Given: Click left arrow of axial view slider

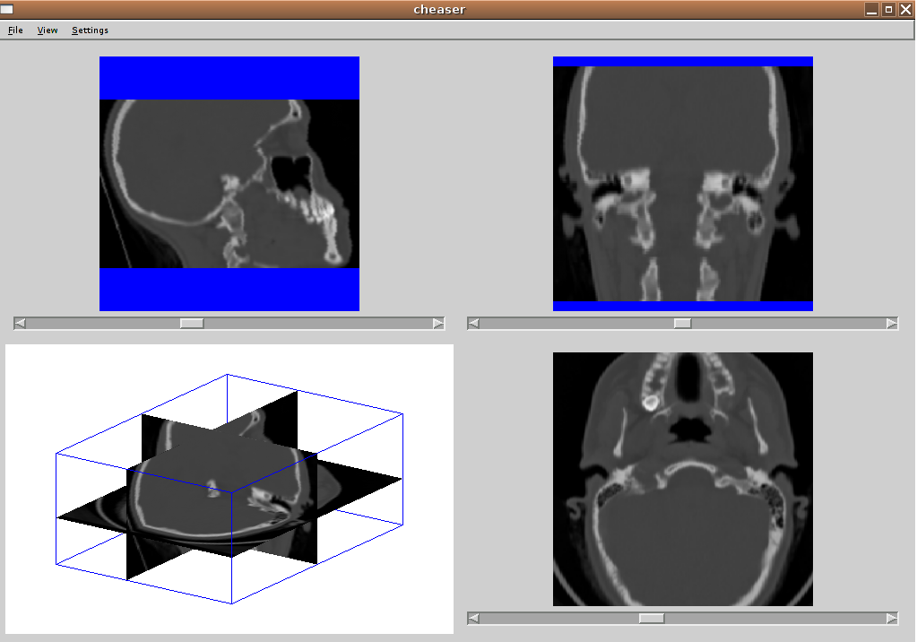Looking at the screenshot, I should pos(474,619).
